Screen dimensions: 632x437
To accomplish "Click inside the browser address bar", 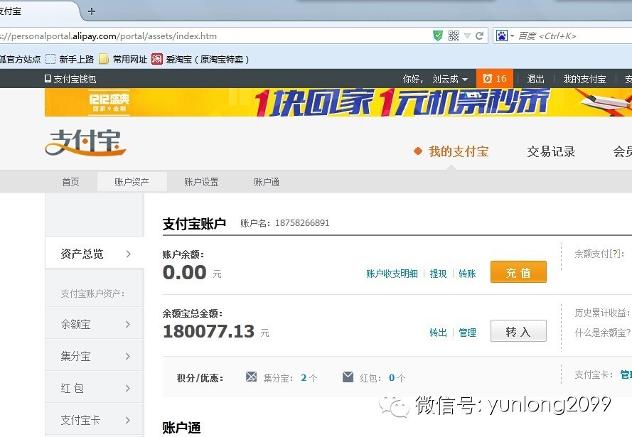I will pyautogui.click(x=213, y=36).
